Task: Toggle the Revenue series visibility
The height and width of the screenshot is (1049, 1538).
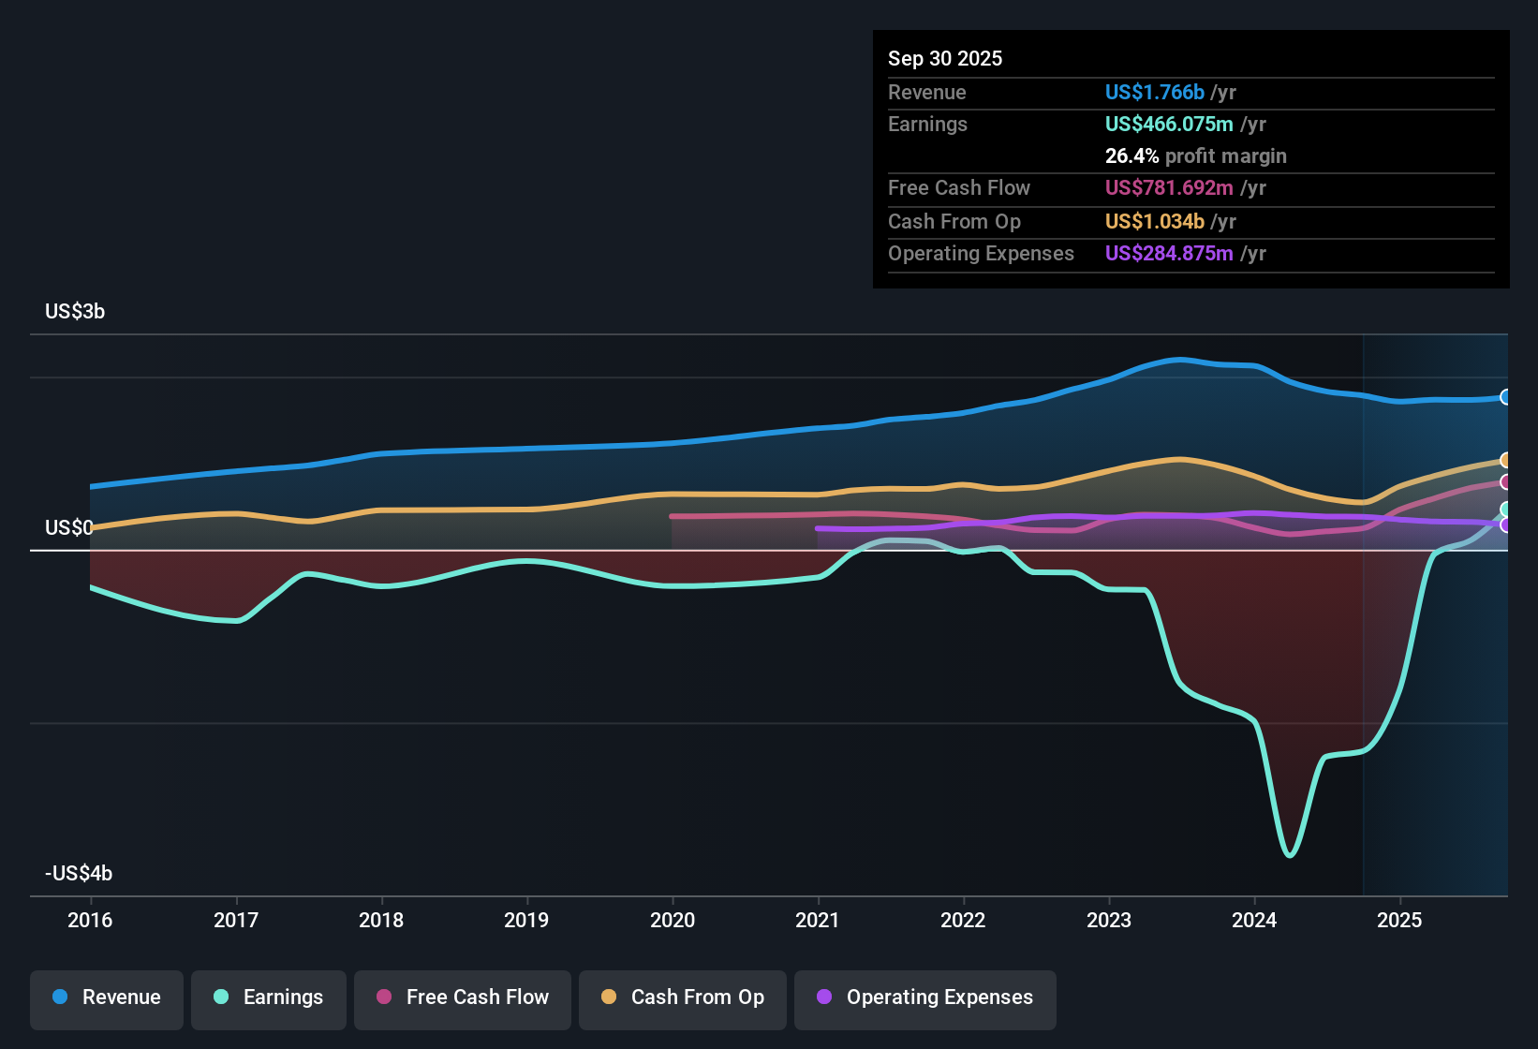Action: [106, 997]
